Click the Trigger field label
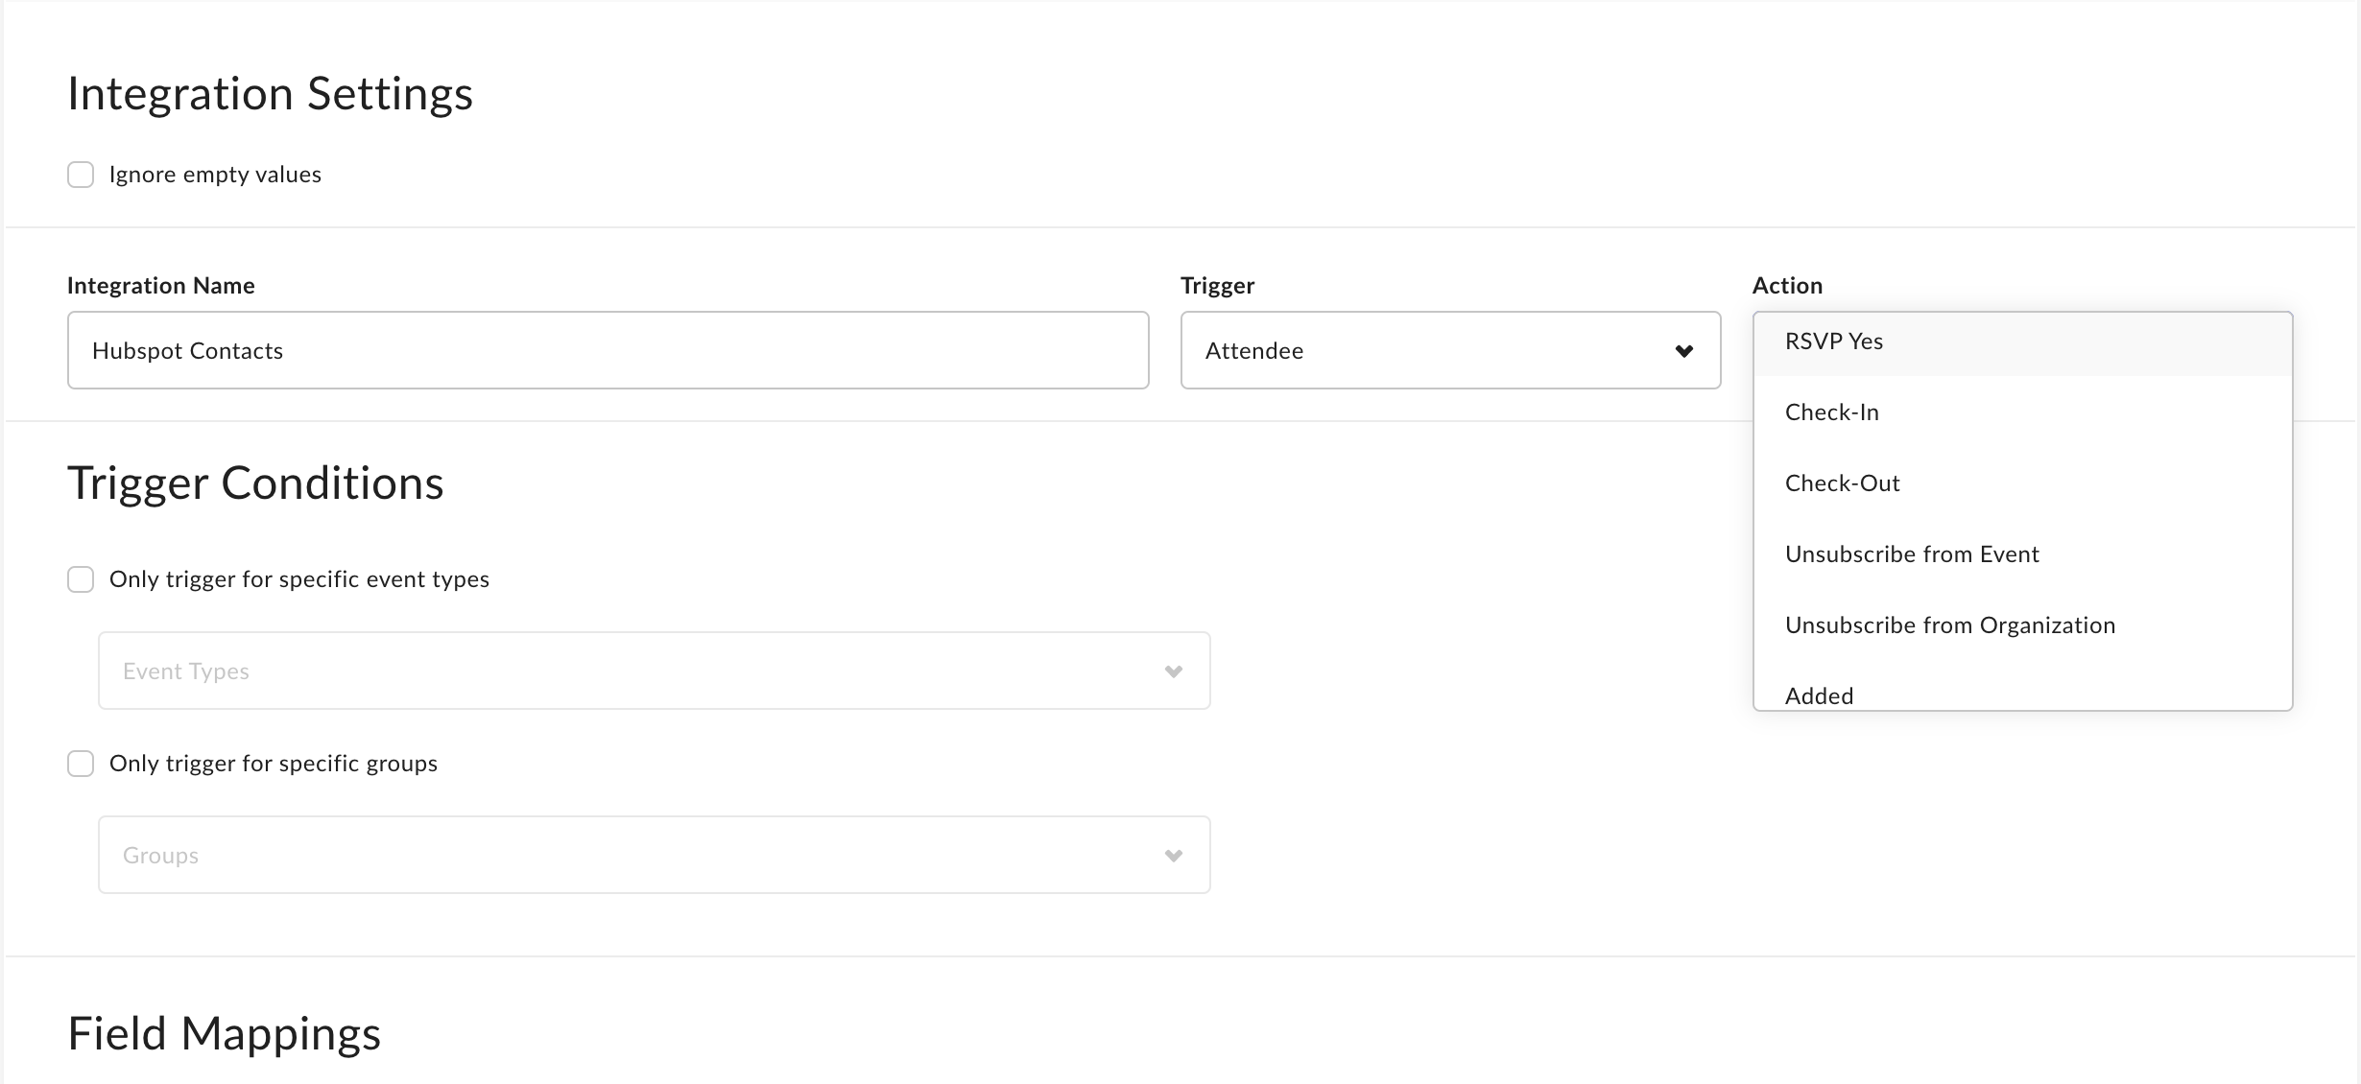This screenshot has height=1084, width=2361. click(x=1217, y=286)
